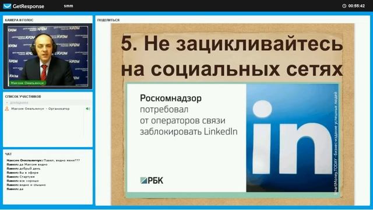
Task: Click the chat message "все хорошо"
Action: [29, 181]
